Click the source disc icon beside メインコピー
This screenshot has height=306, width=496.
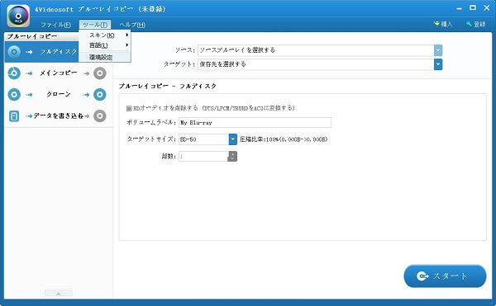coord(14,73)
